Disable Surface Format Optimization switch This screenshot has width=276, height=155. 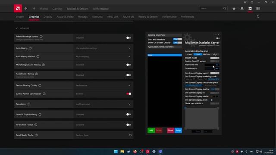[129, 94]
